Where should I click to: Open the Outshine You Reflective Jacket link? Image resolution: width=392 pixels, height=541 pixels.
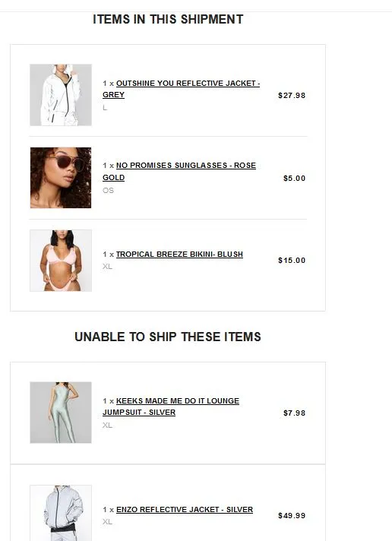[181, 89]
